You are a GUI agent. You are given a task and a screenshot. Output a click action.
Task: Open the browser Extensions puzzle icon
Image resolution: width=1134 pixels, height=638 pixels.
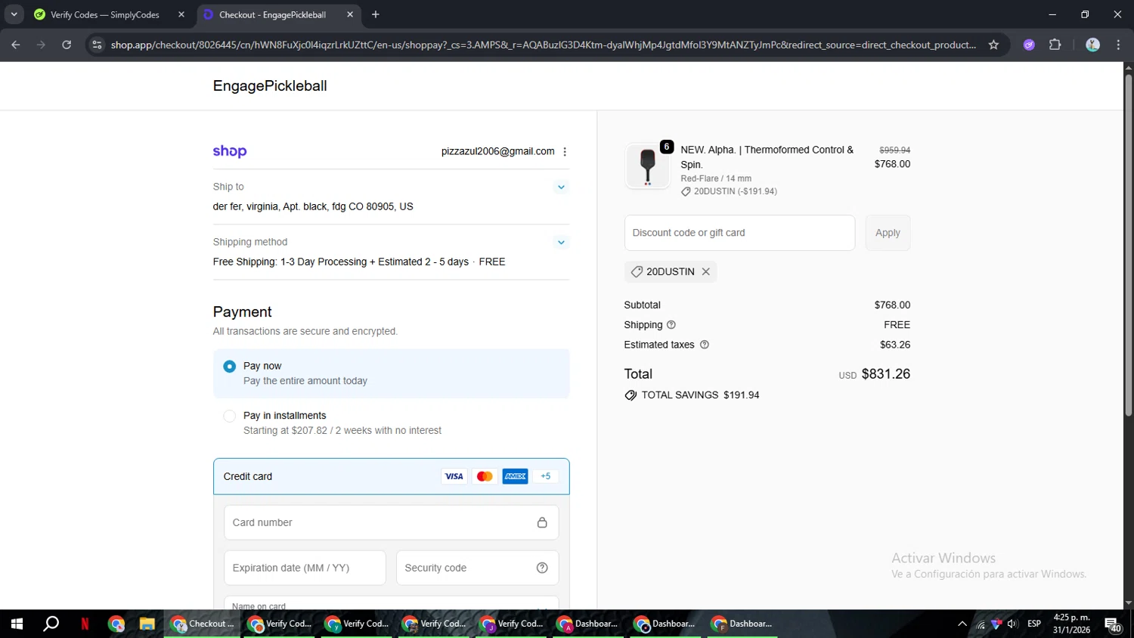pos(1055,45)
